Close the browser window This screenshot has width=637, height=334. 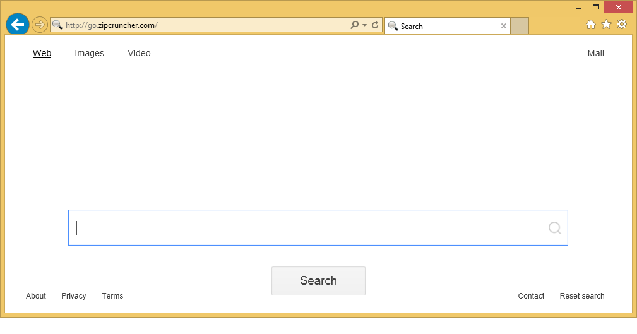click(x=618, y=7)
